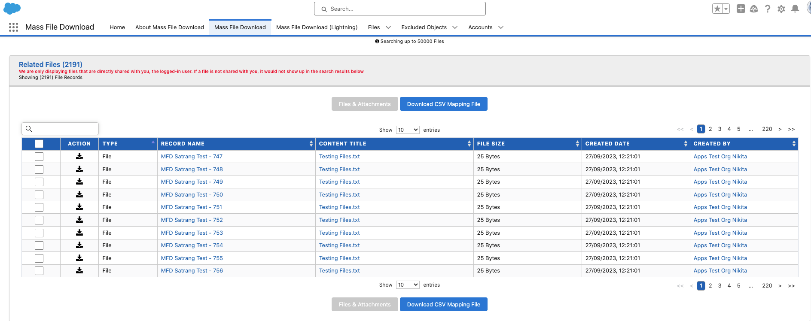Screen dimensions: 811x321
Task: Sort by Created By column arrows
Action: [x=794, y=144]
